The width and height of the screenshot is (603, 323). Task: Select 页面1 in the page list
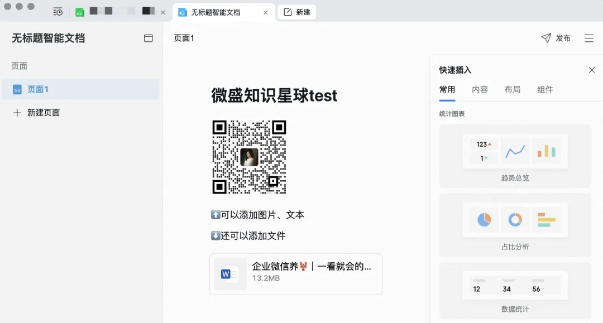pos(81,89)
